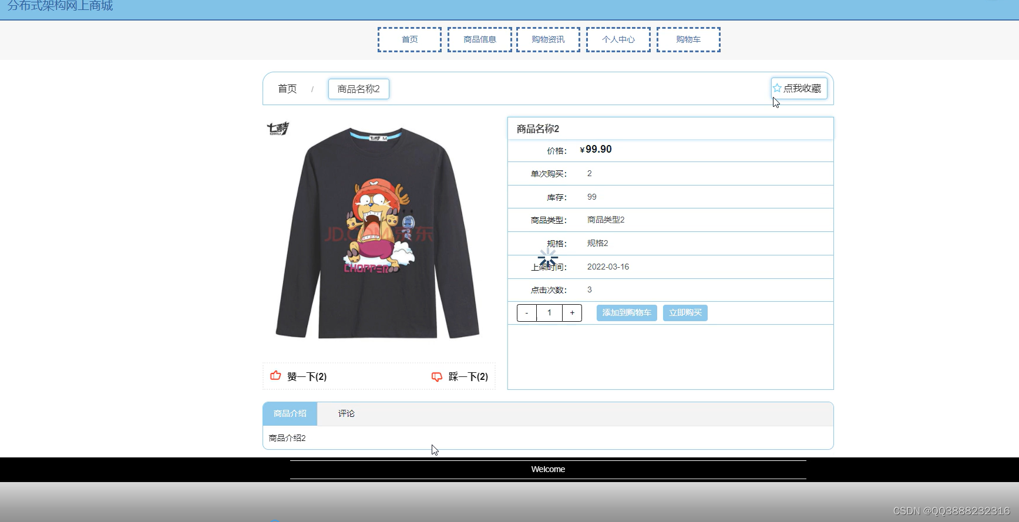Click the thumbs-up like icon
This screenshot has height=522, width=1019.
click(275, 376)
